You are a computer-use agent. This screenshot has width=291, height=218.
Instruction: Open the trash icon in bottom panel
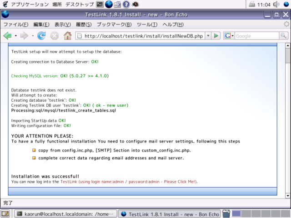coord(226,213)
